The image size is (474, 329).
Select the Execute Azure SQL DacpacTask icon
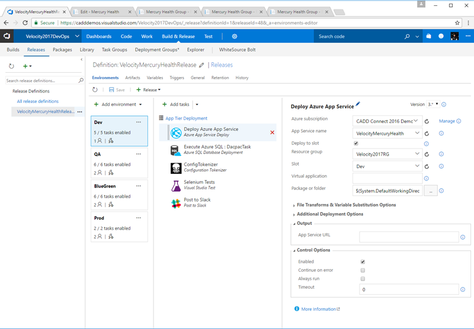[x=176, y=150]
